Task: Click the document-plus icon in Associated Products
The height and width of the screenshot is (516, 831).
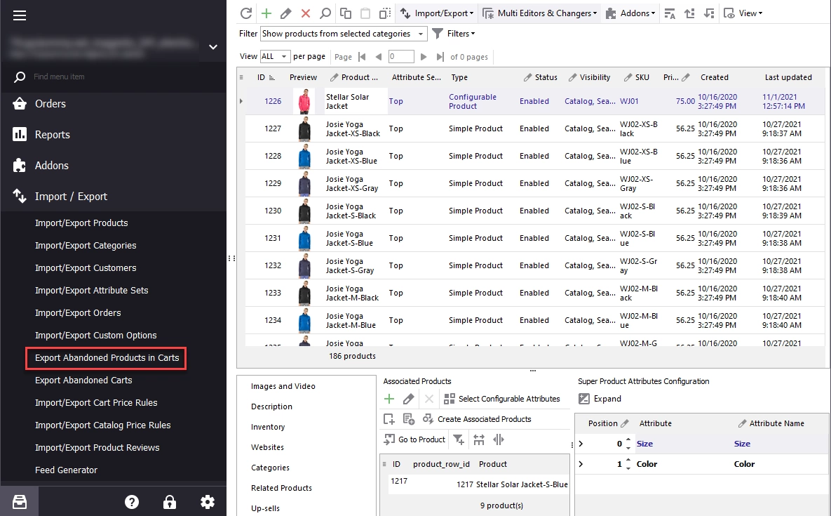Action: 409,419
